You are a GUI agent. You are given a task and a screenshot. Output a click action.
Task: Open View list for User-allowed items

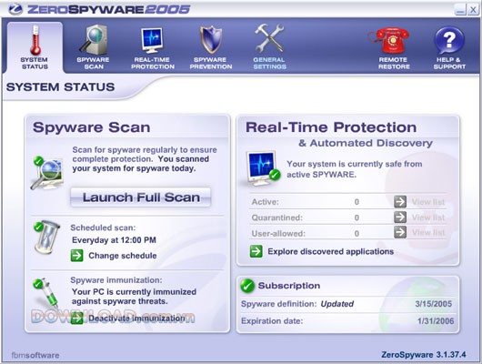(428, 232)
